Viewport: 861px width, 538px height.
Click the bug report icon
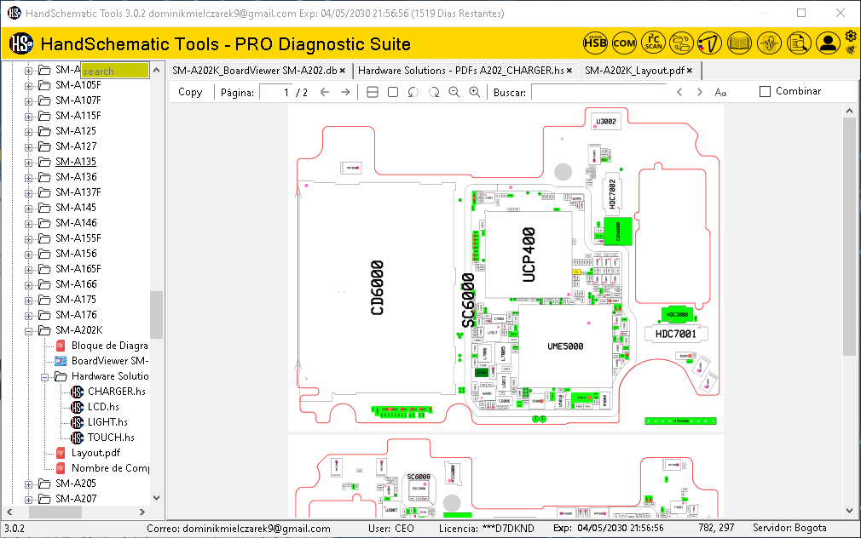click(x=851, y=49)
